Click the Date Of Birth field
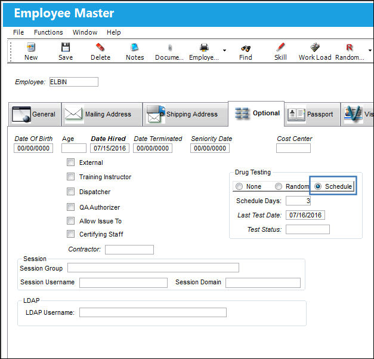 coord(33,148)
